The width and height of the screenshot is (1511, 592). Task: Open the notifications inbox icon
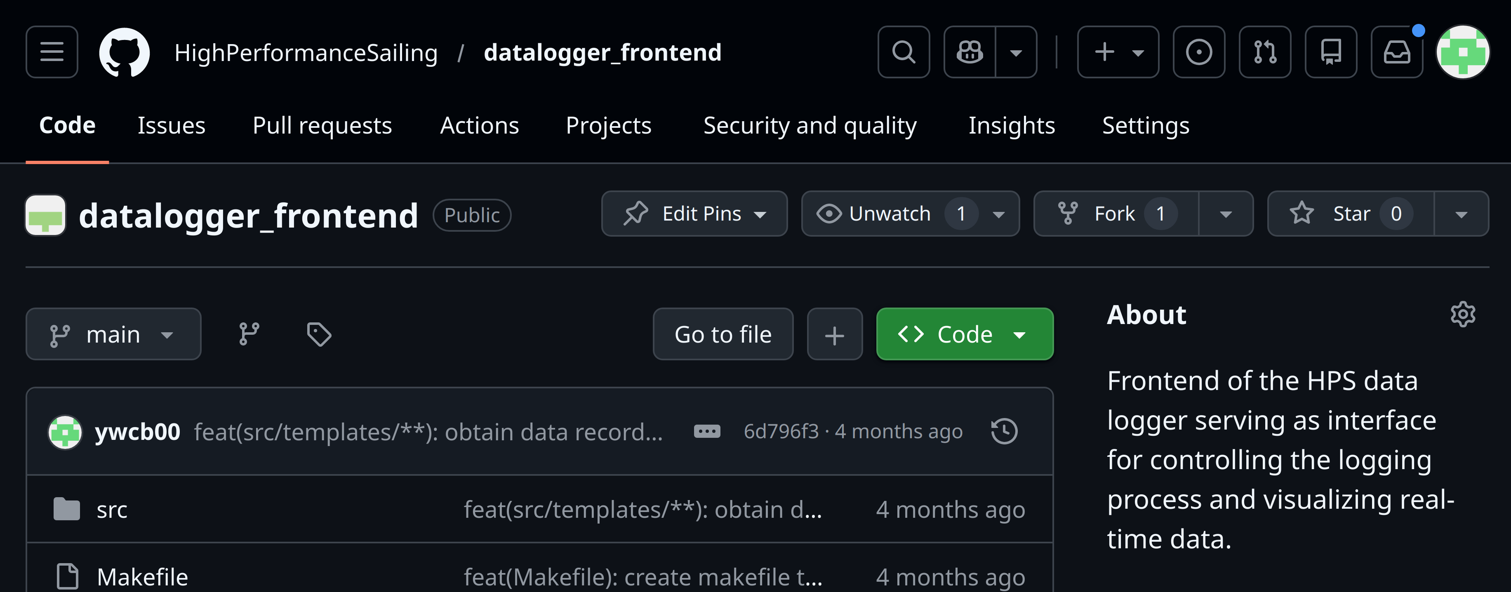[1397, 52]
